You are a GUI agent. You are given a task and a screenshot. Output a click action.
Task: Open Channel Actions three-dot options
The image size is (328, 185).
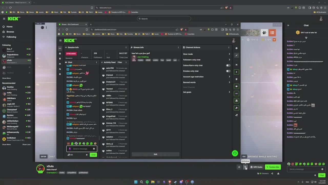[x=229, y=47]
